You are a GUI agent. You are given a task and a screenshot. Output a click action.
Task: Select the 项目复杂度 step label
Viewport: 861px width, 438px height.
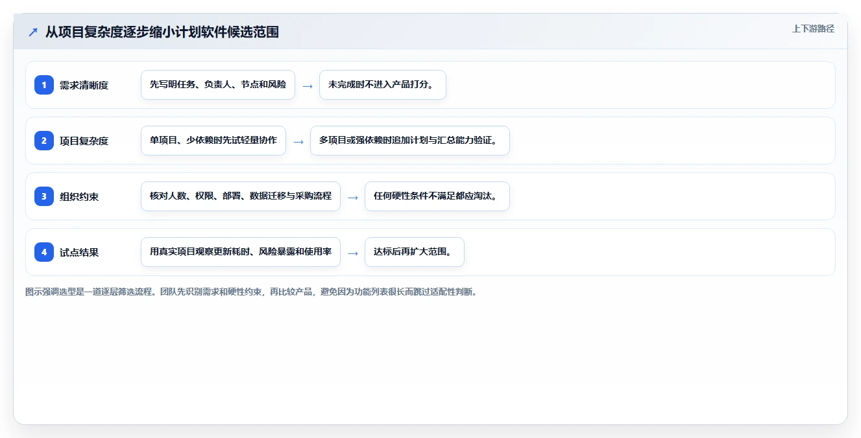[x=84, y=141]
